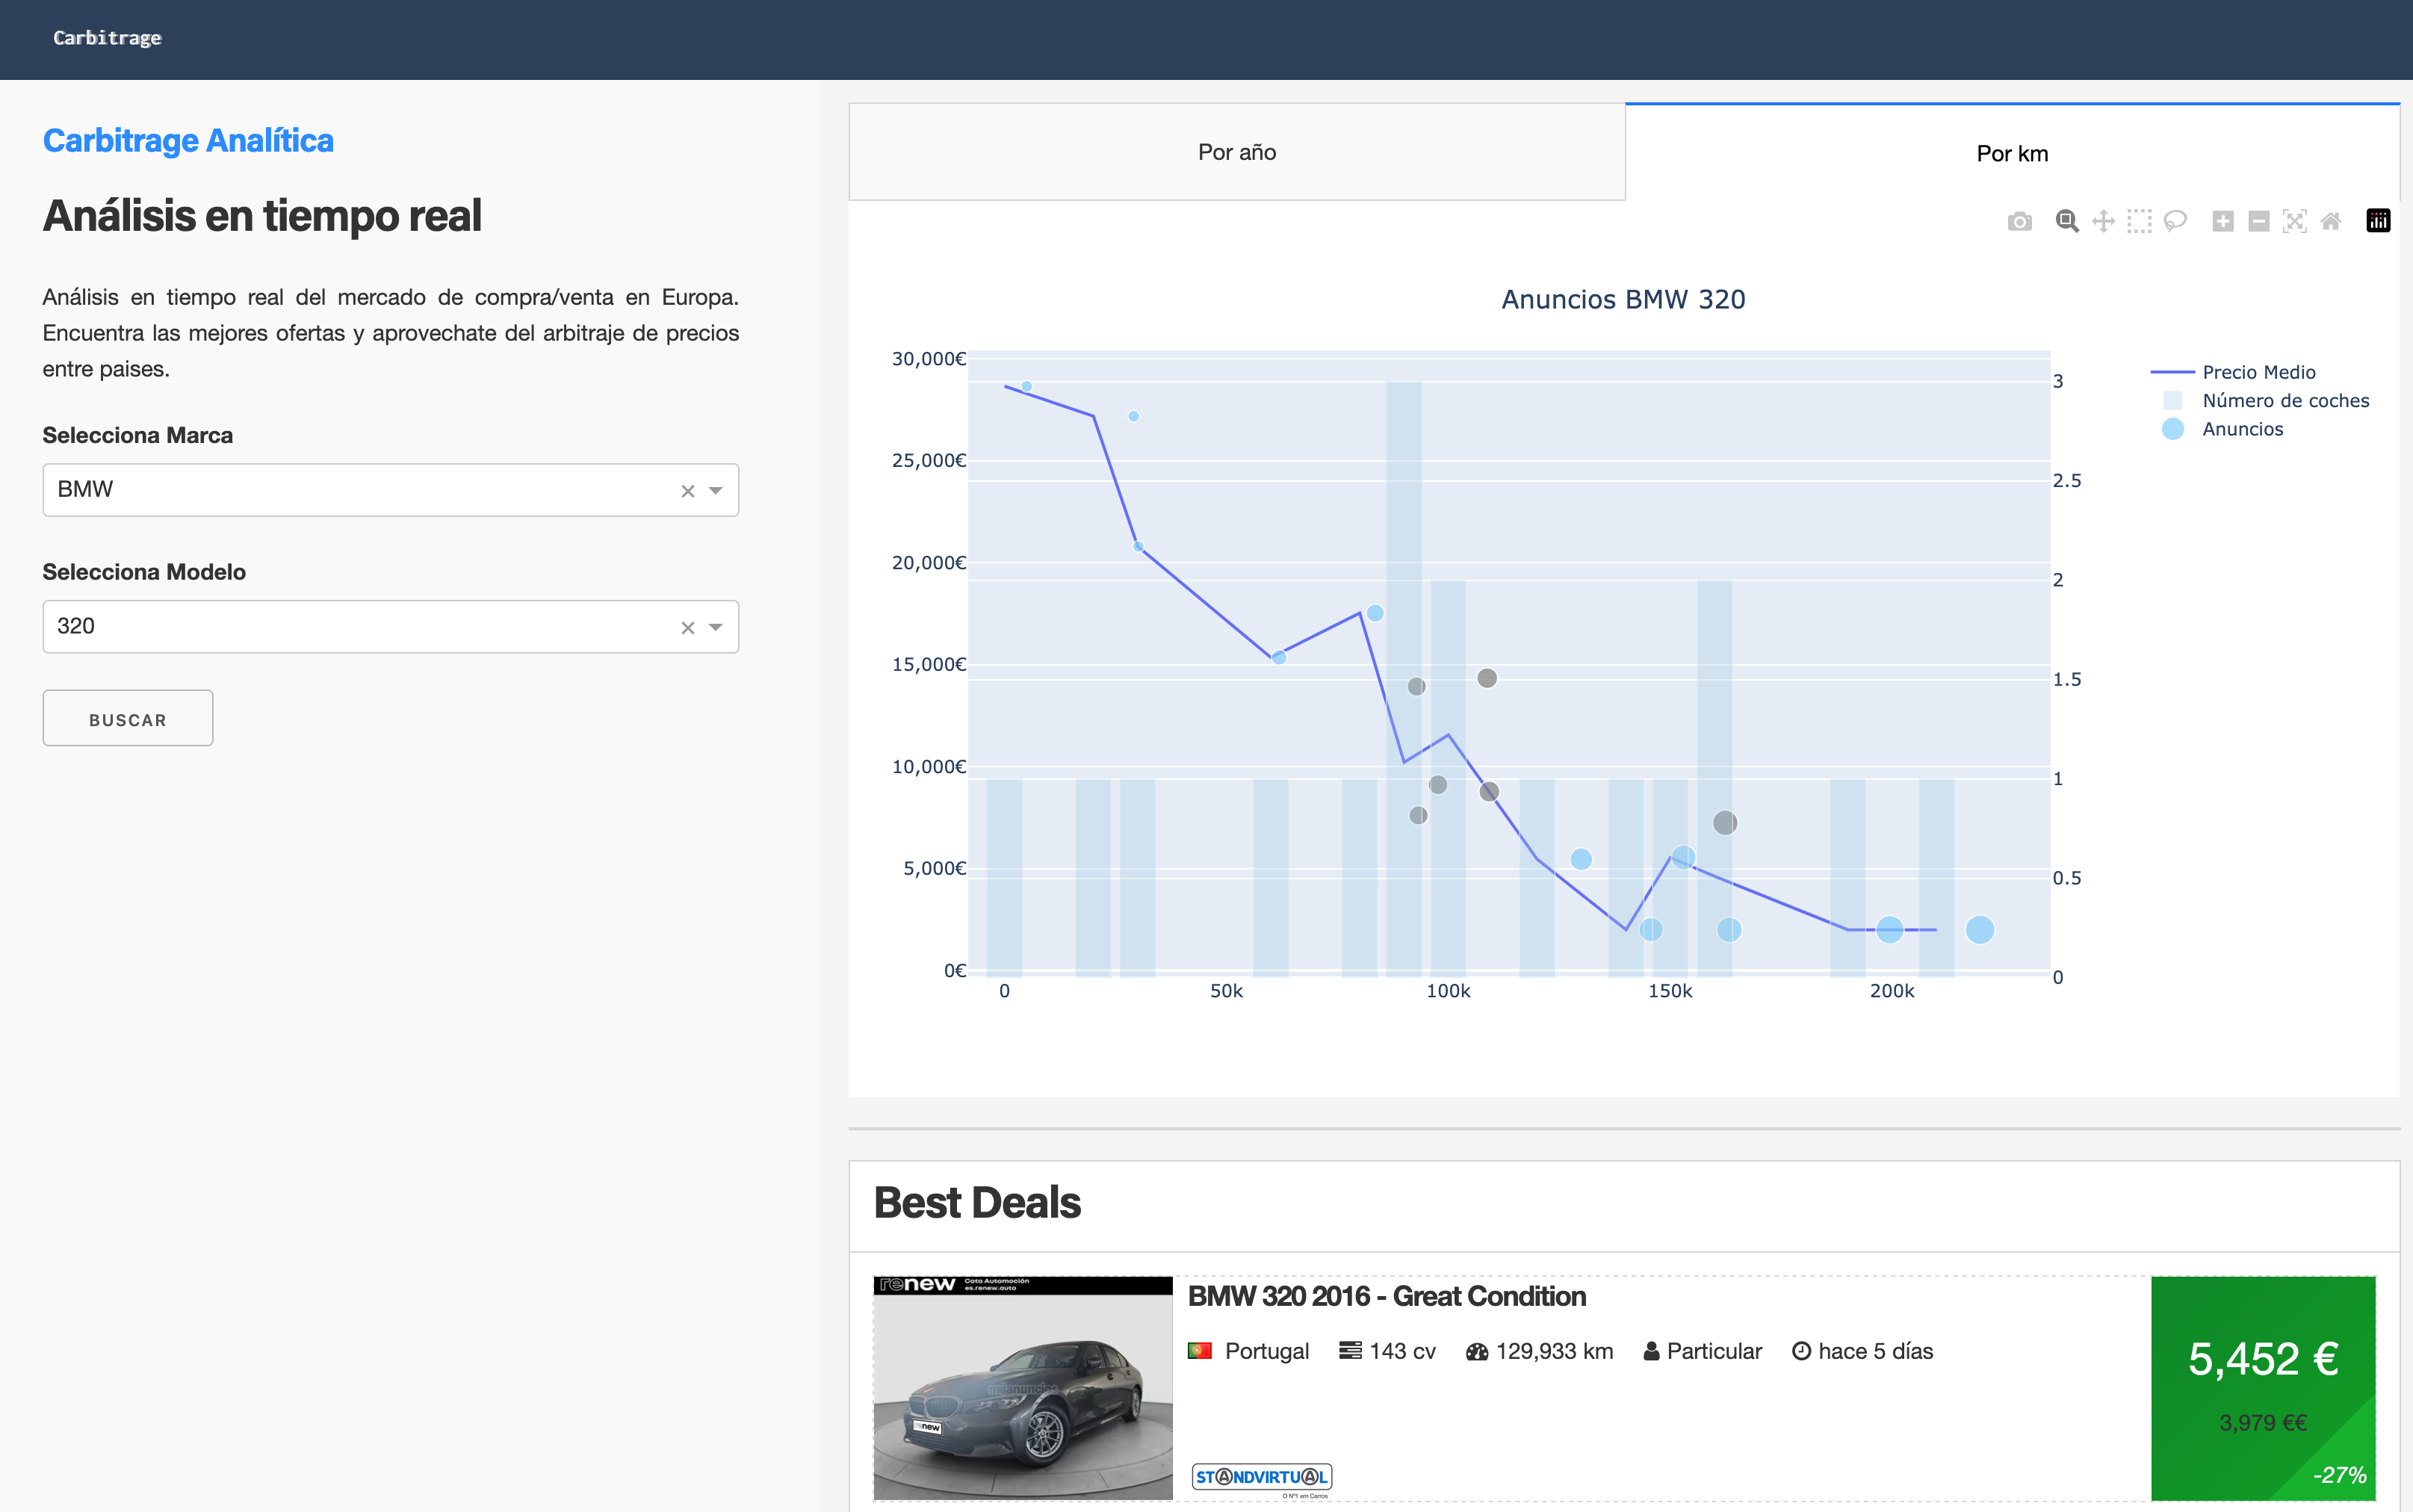2413x1512 pixels.
Task: Switch to the Por año tab
Action: [1236, 152]
